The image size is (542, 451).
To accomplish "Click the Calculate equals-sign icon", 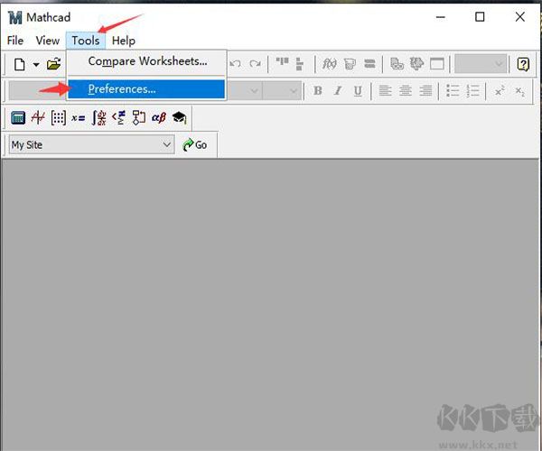I will pyautogui.click(x=369, y=64).
